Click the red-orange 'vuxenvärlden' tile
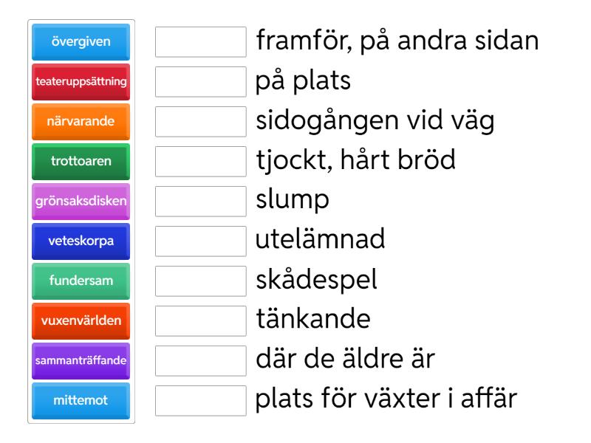 81,321
